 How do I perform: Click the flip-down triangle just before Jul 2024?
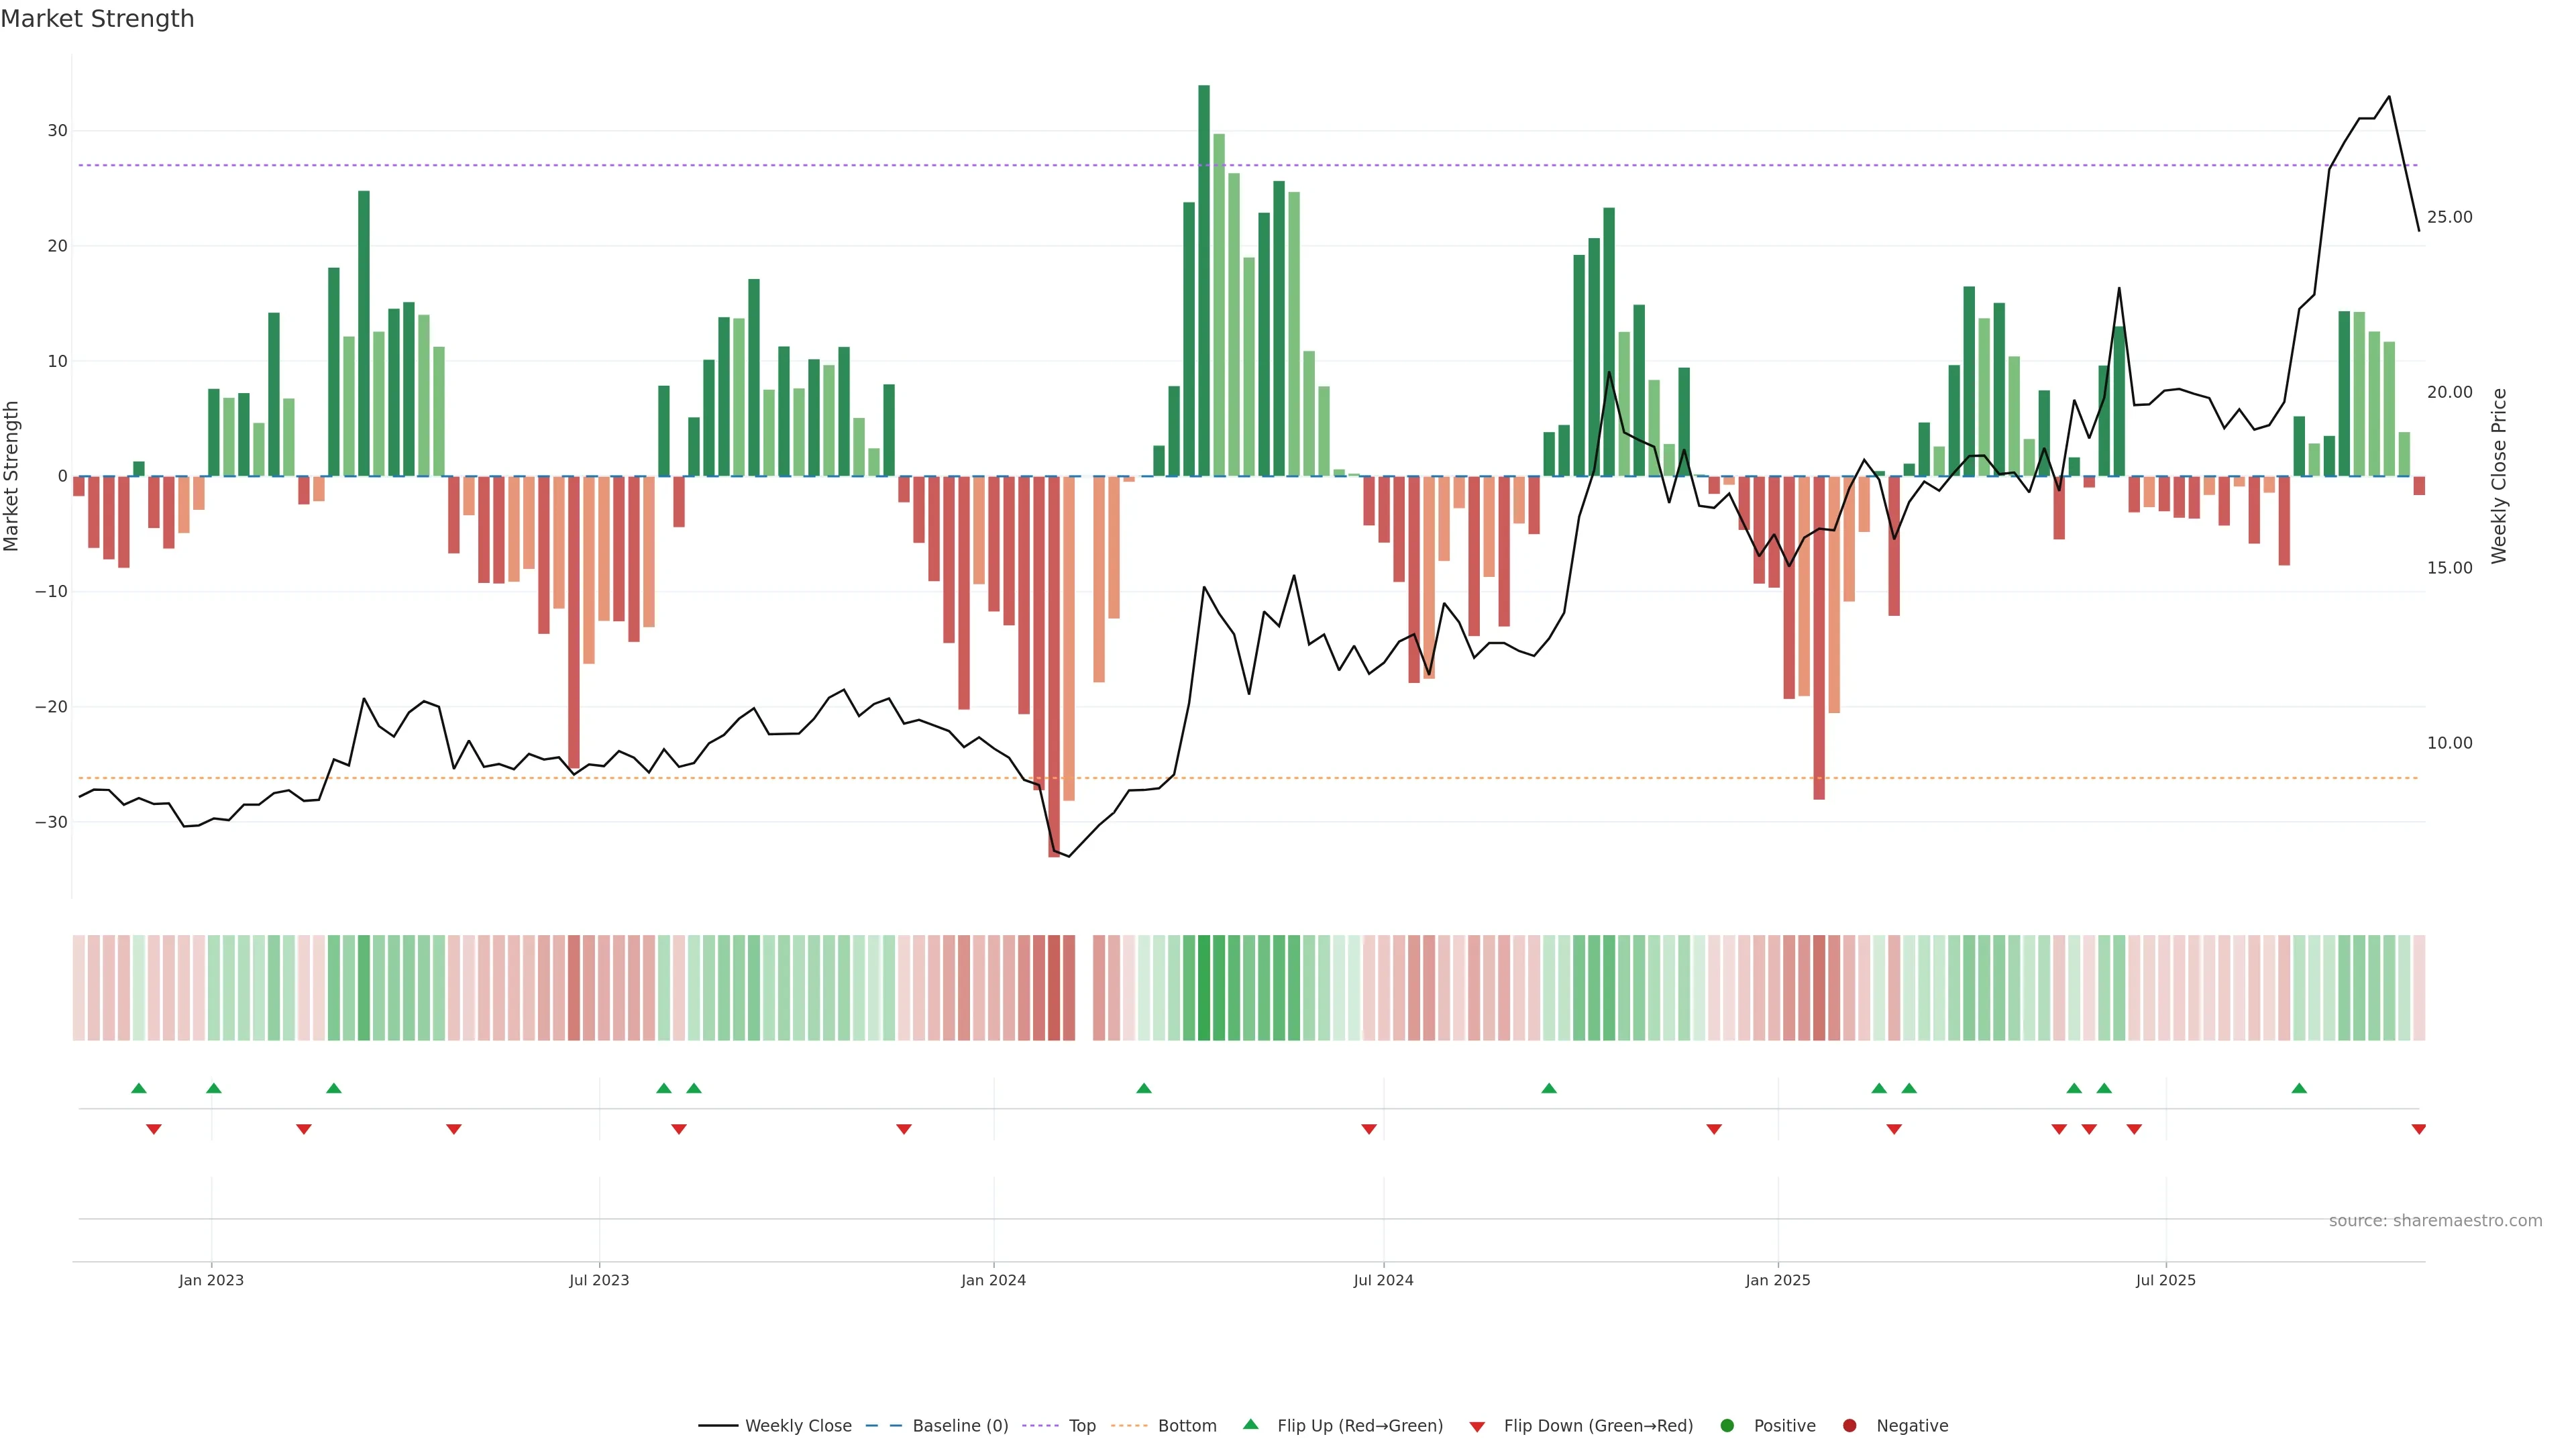1369,1129
